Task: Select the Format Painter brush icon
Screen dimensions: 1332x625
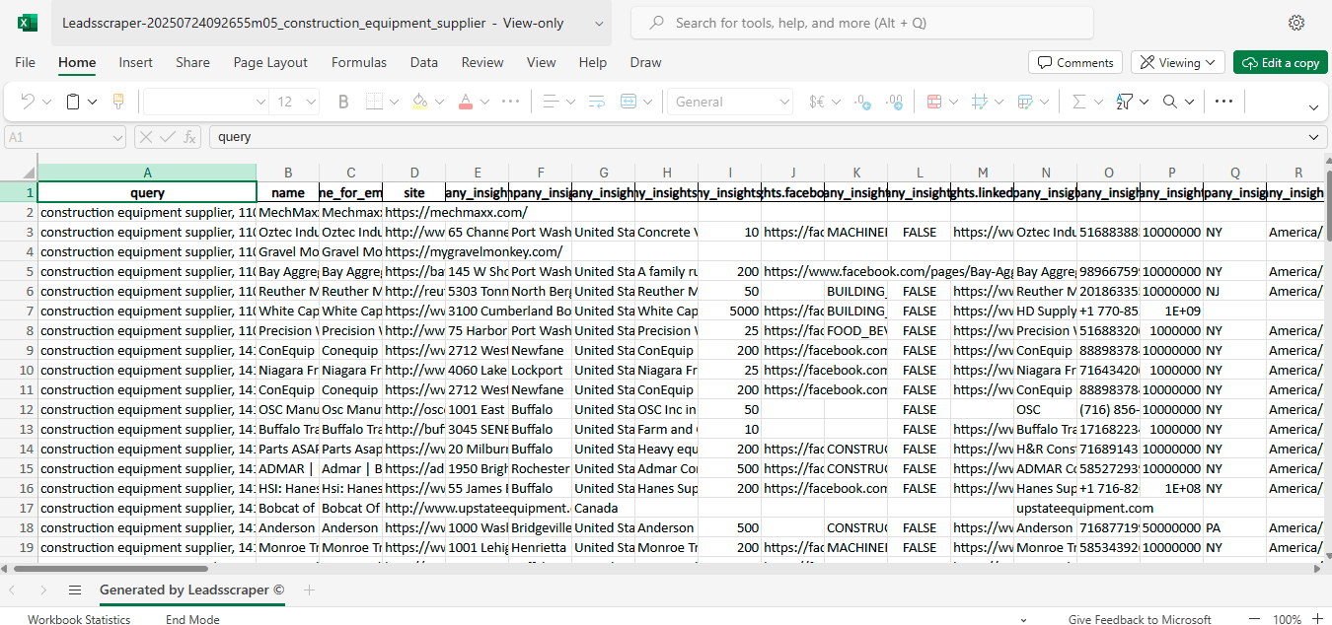Action: tap(118, 102)
